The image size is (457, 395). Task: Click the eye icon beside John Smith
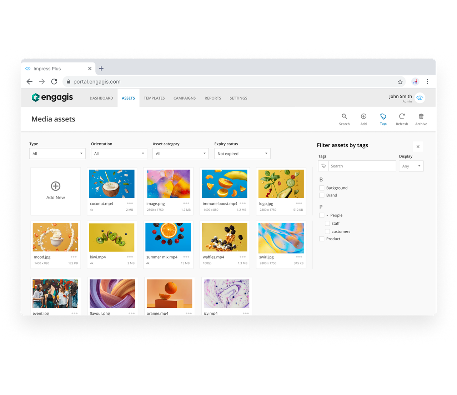[420, 98]
